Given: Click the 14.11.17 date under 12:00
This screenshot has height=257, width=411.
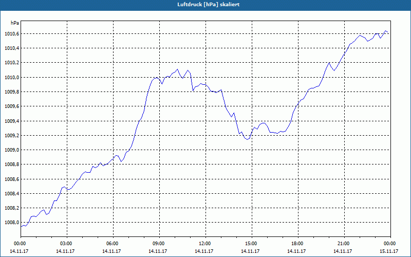Looking at the screenshot, I should coord(204,251).
